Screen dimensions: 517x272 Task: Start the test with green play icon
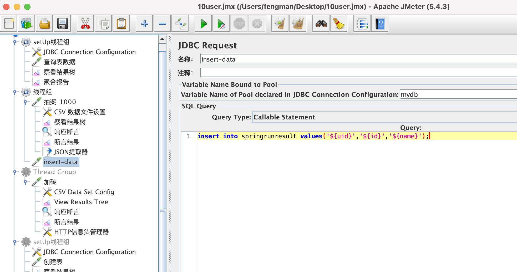click(203, 24)
